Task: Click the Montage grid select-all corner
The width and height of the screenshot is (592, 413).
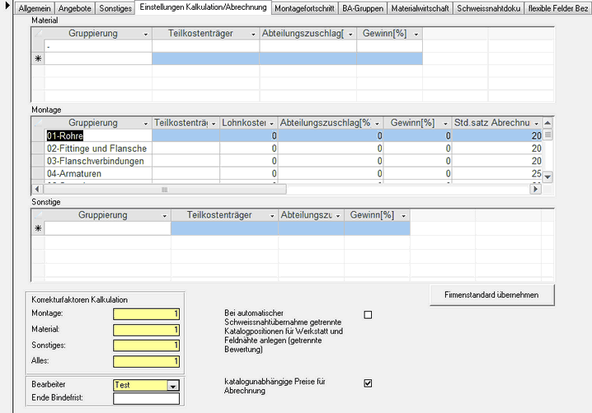Action: point(38,123)
